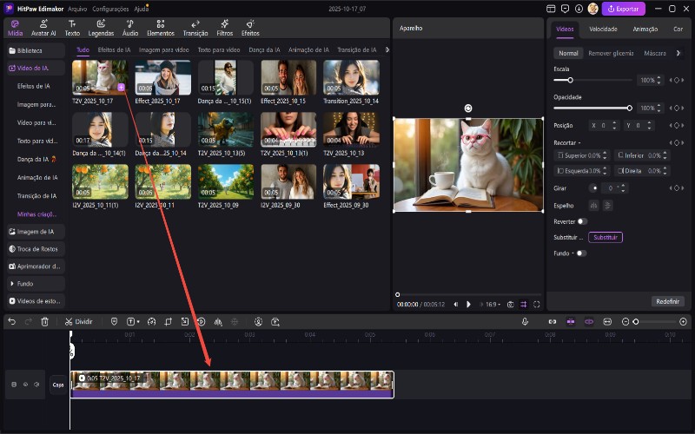Open the Avatar AI tool

(x=43, y=28)
